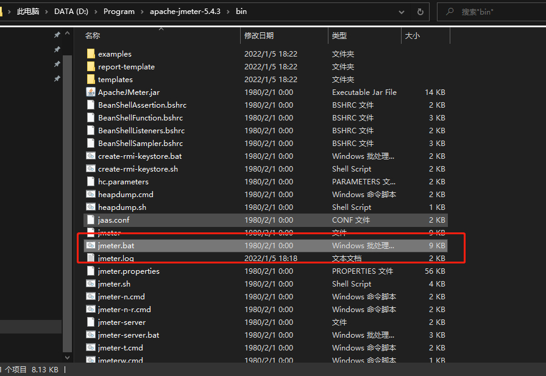The width and height of the screenshot is (546, 376).
Task: Select the ApacheJMeter.jar file name
Action: click(x=129, y=92)
